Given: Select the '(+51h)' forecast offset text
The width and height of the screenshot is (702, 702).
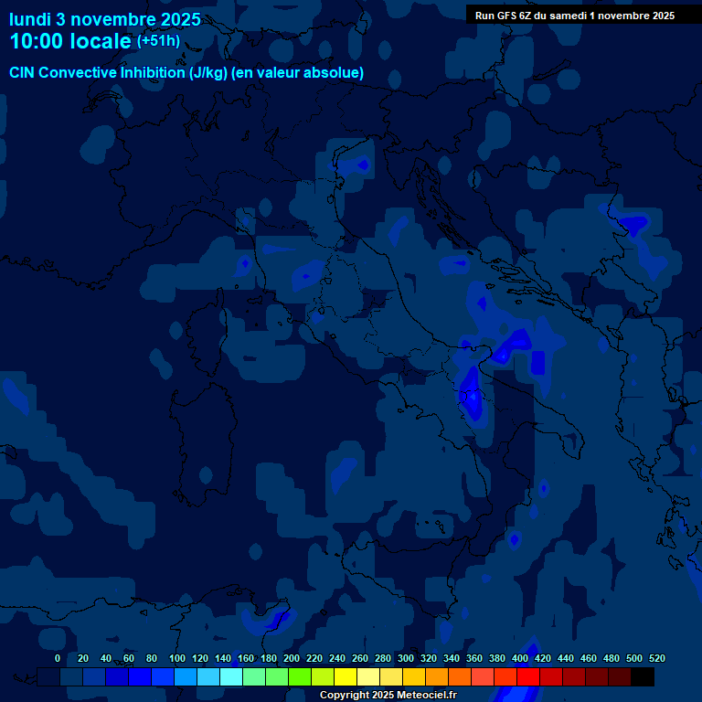Looking at the screenshot, I should tap(158, 41).
